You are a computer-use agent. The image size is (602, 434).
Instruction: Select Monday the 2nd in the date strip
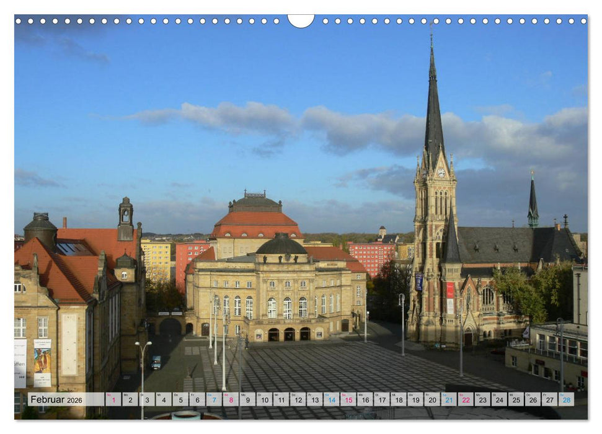click(130, 399)
